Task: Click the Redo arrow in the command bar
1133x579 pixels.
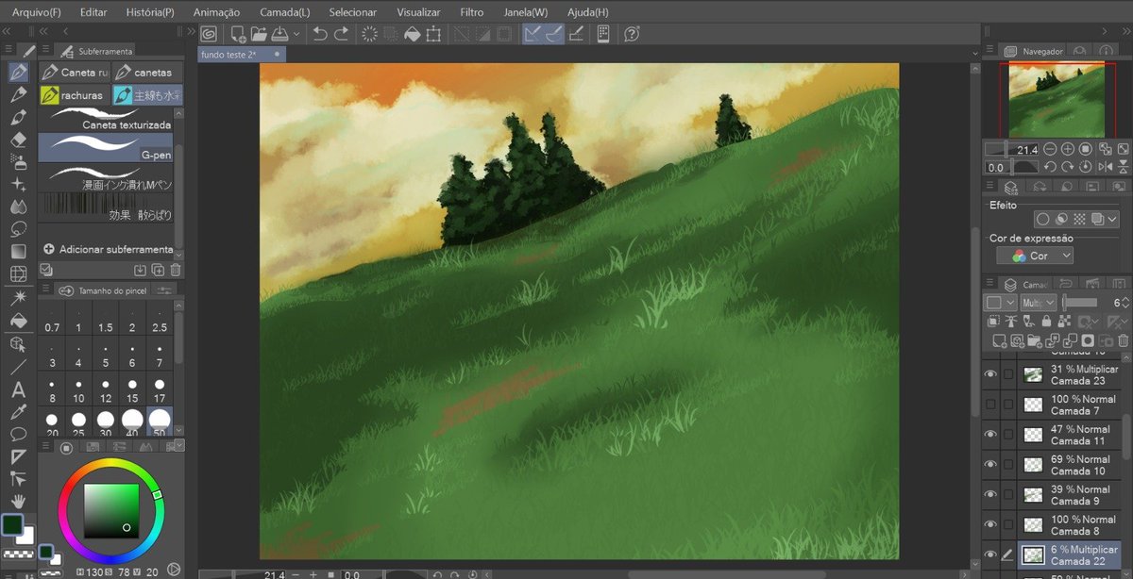Action: pyautogui.click(x=341, y=34)
